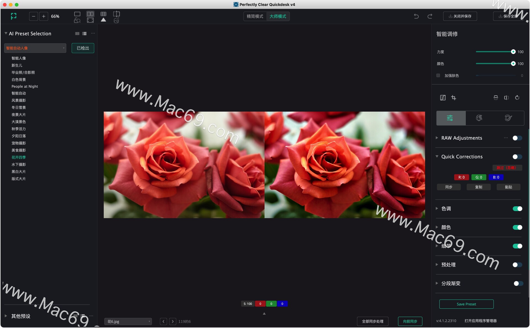Click the 全部同步处理 button
The height and width of the screenshot is (328, 530).
pos(373,321)
